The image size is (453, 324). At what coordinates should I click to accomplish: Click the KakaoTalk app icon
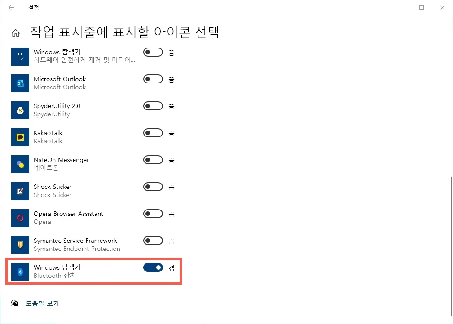click(20, 137)
